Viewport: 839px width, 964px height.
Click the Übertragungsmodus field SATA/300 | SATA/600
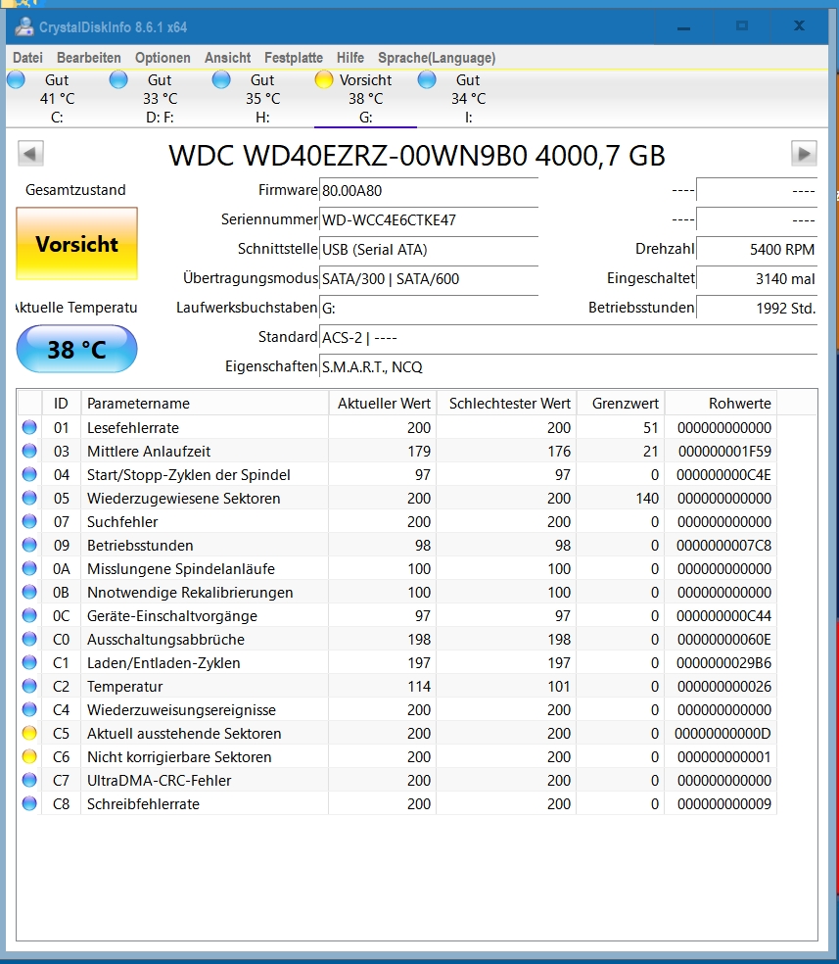tap(429, 279)
